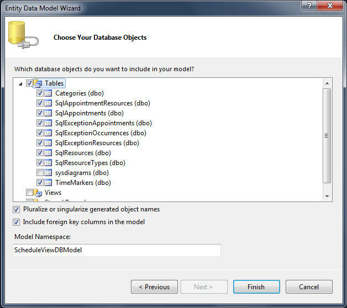Click the Finish button
Viewport: 347px width, 308px height.
point(256,287)
